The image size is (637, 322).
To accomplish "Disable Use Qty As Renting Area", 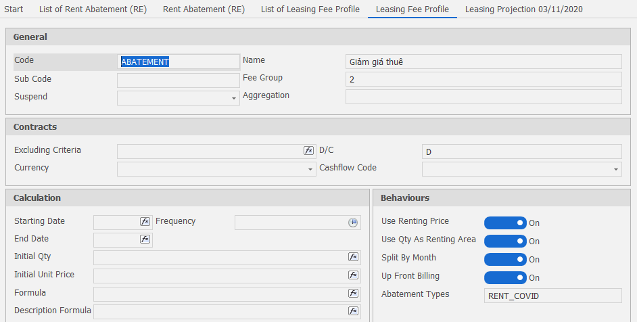I will [505, 241].
